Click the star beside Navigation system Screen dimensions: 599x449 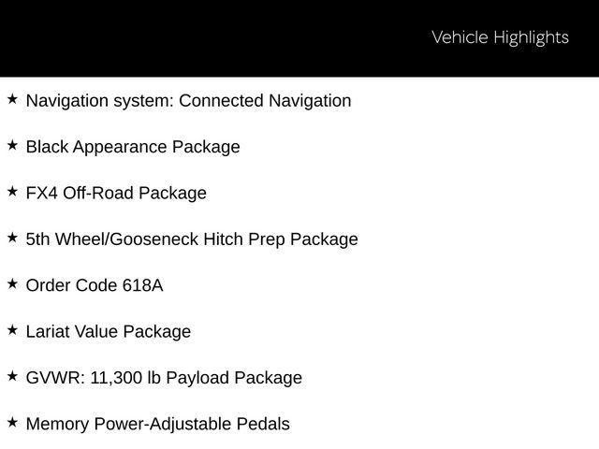tap(12, 99)
